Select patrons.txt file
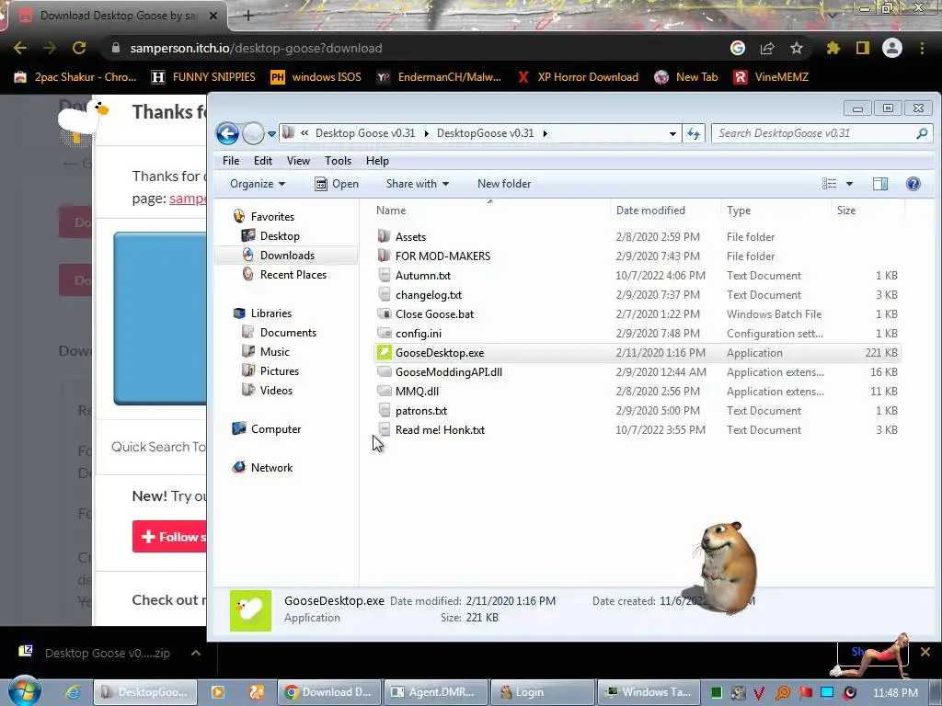Viewport: 942px width, 706px height. 421,411
